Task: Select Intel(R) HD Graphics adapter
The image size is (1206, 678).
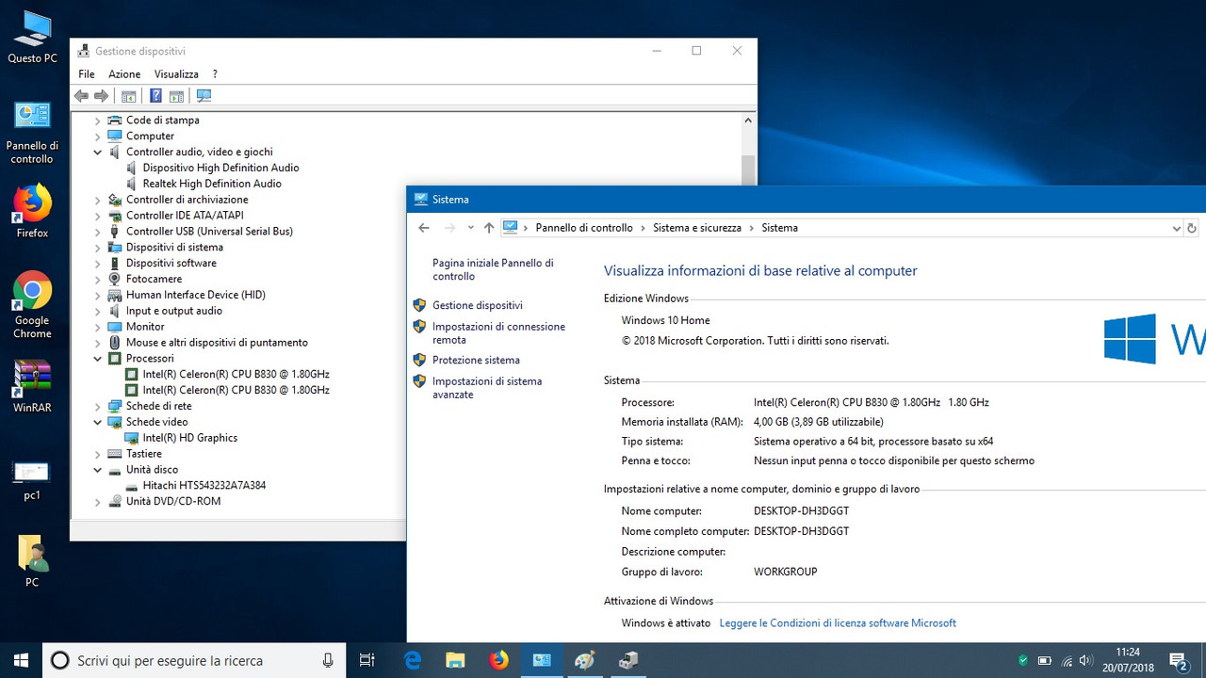Action: click(189, 438)
